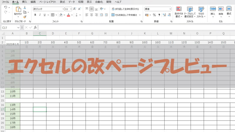Click the Increase Font Size icon
The height and width of the screenshot is (132, 235).
pos(74,9)
